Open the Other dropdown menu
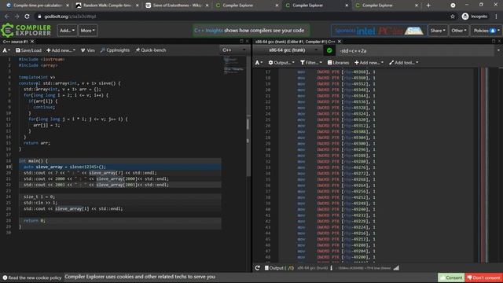 458,31
